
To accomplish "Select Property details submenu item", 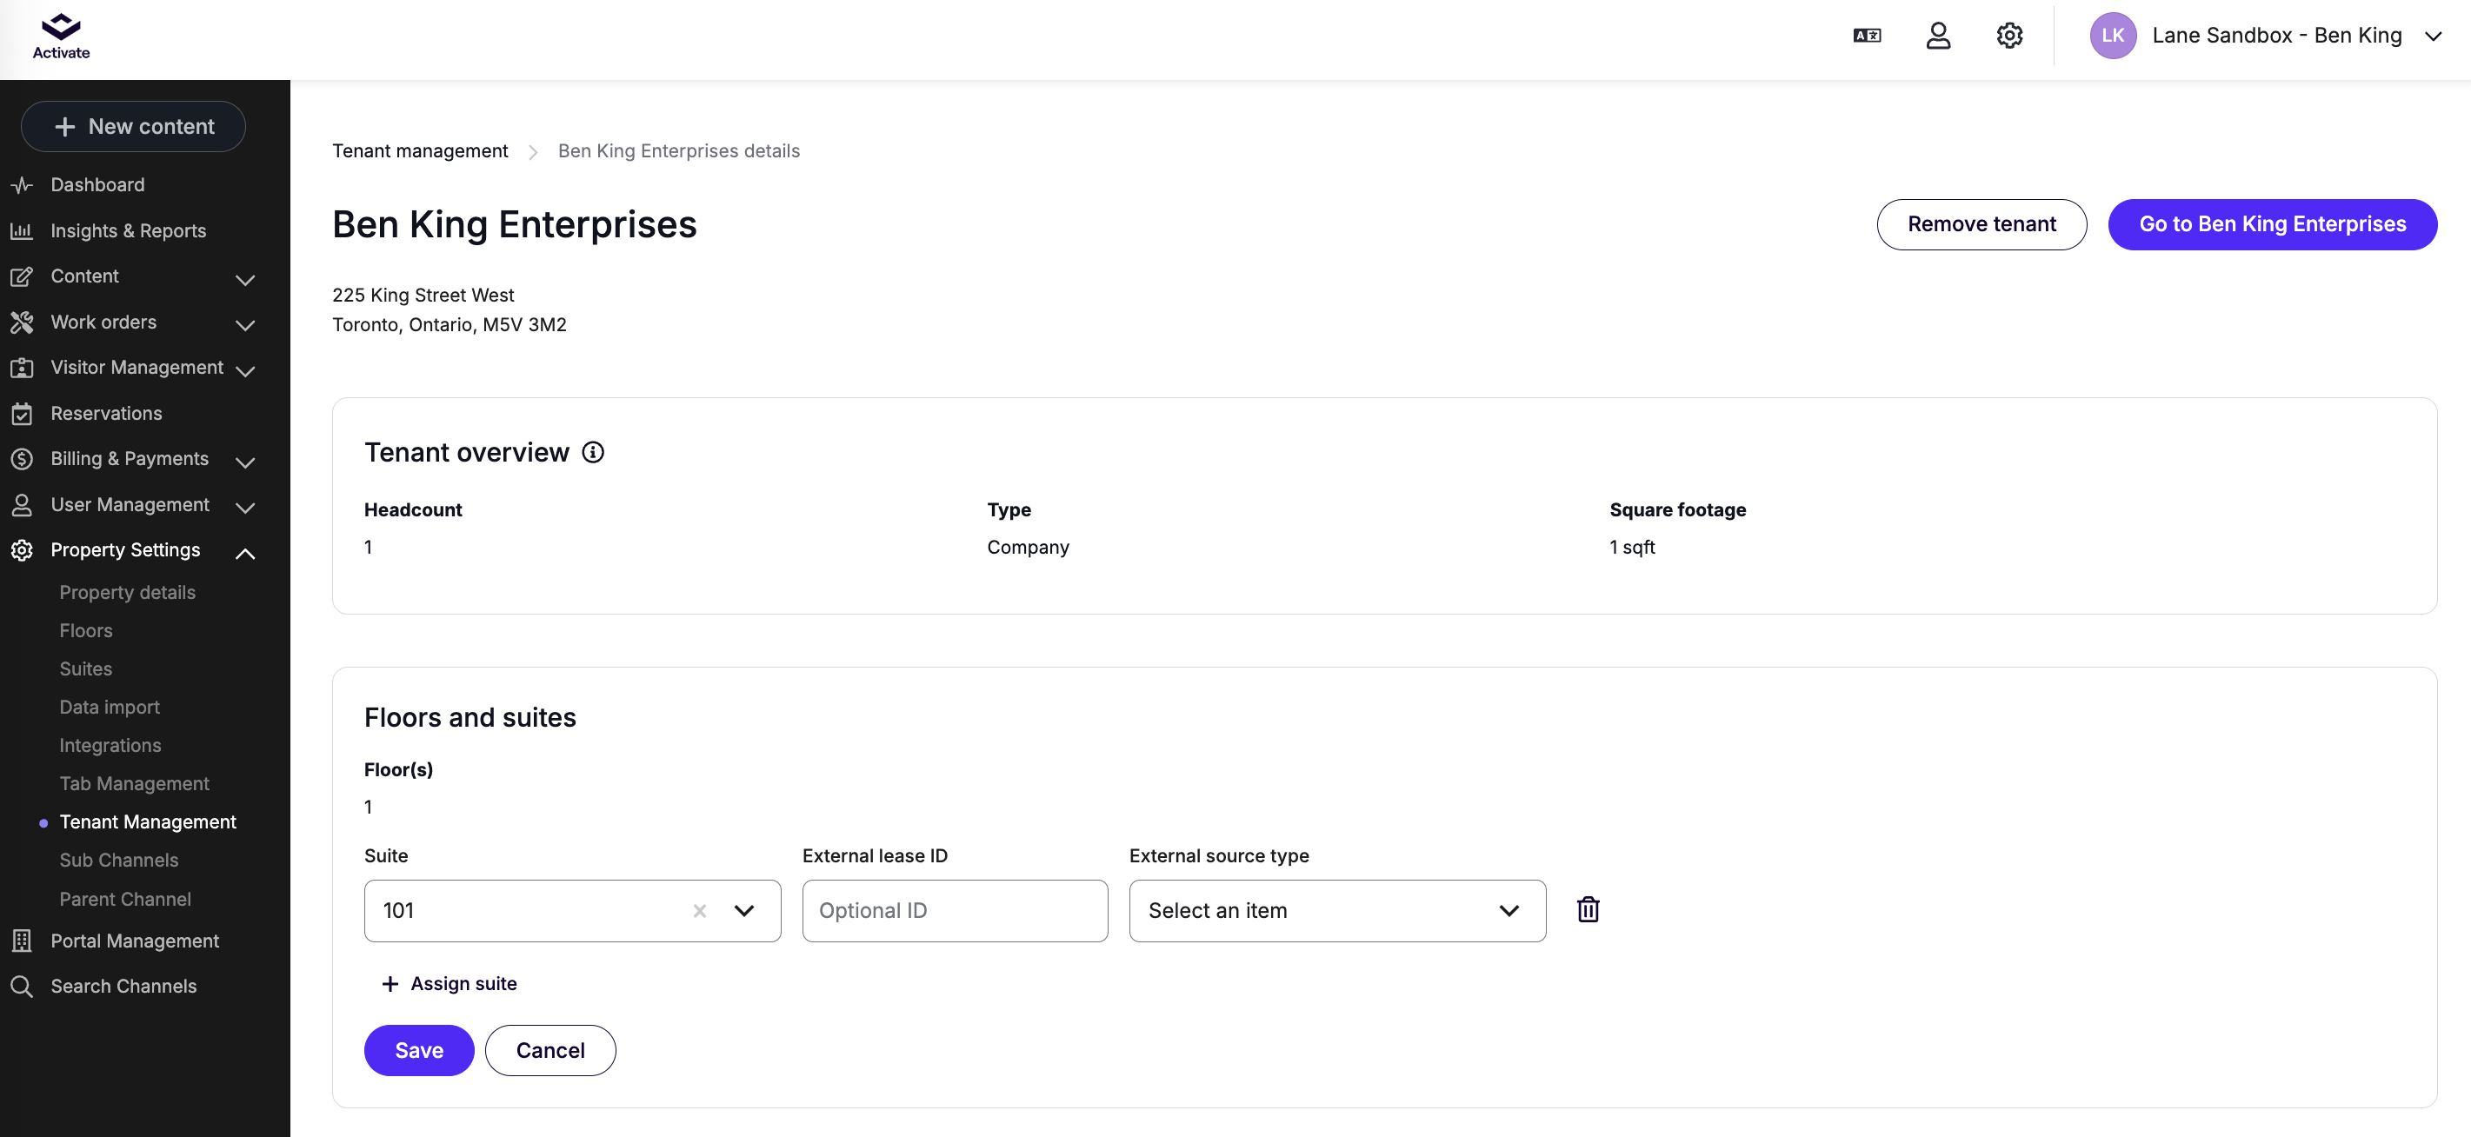I will (128, 593).
